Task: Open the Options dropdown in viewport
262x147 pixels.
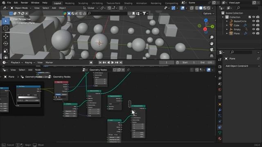Action: 208,13
